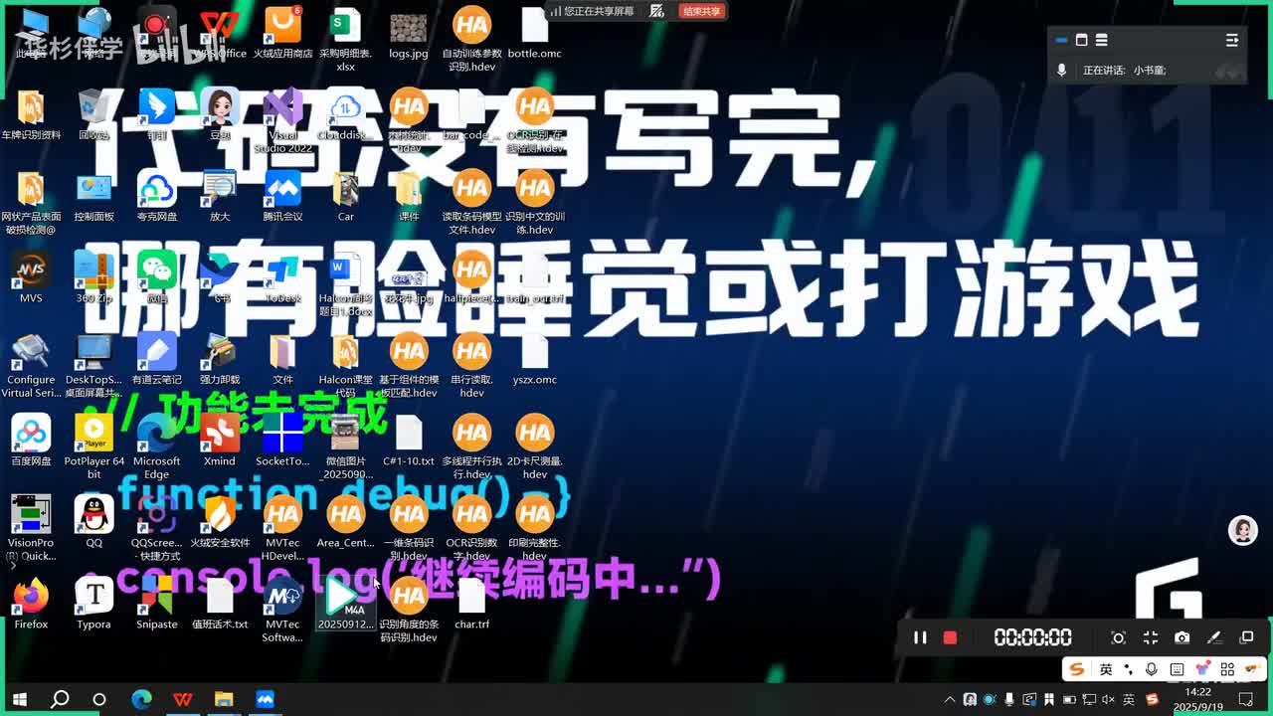The width and height of the screenshot is (1273, 716).
Task: Open QQ desktop shortcut
Action: [x=93, y=523]
